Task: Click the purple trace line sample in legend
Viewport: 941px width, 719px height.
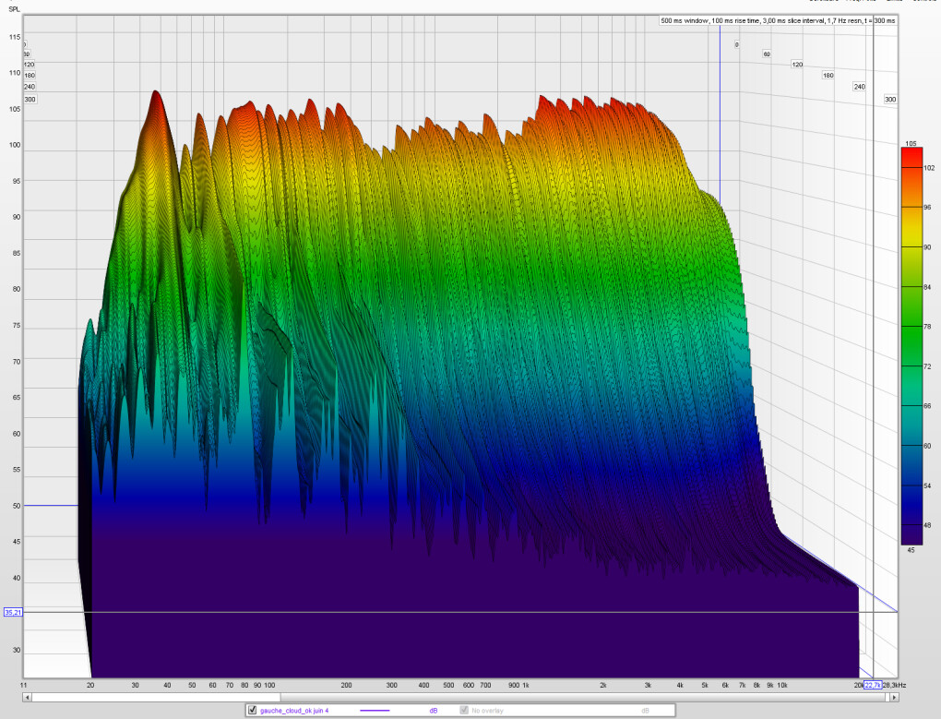Action: [374, 711]
